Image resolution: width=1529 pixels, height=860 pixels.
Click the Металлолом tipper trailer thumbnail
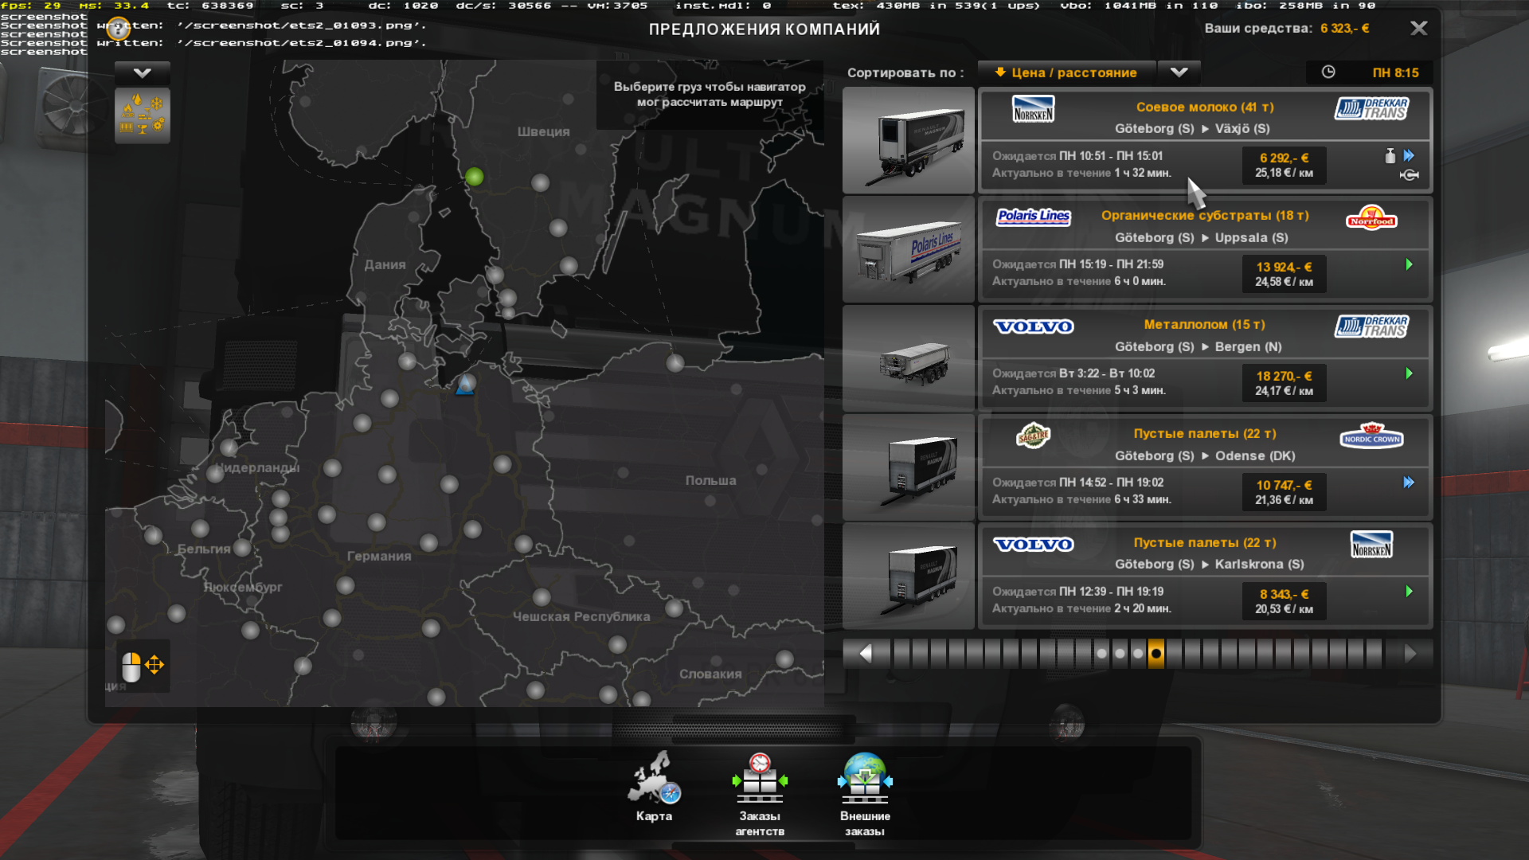(909, 358)
